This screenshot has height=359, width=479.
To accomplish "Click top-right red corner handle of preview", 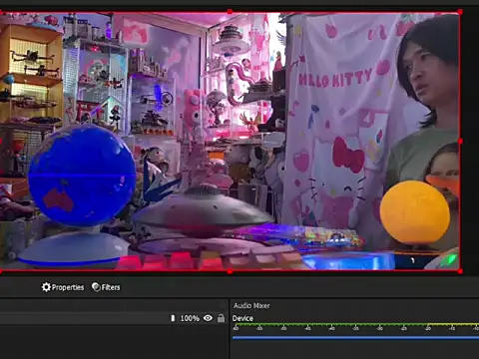I will (460, 12).
